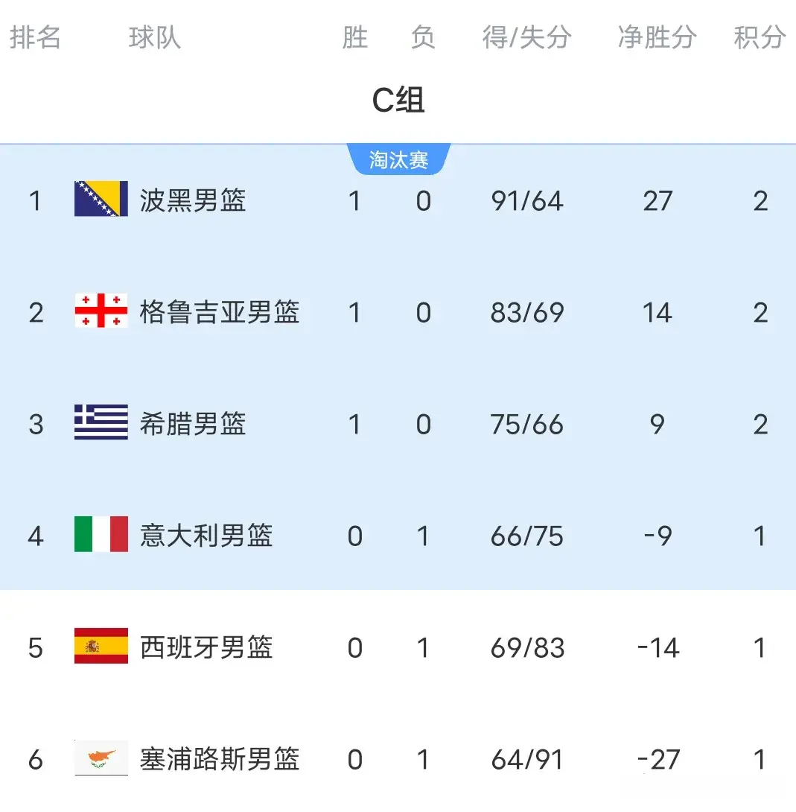Open the 格鲁吉亚男篮 team link

pyautogui.click(x=220, y=312)
